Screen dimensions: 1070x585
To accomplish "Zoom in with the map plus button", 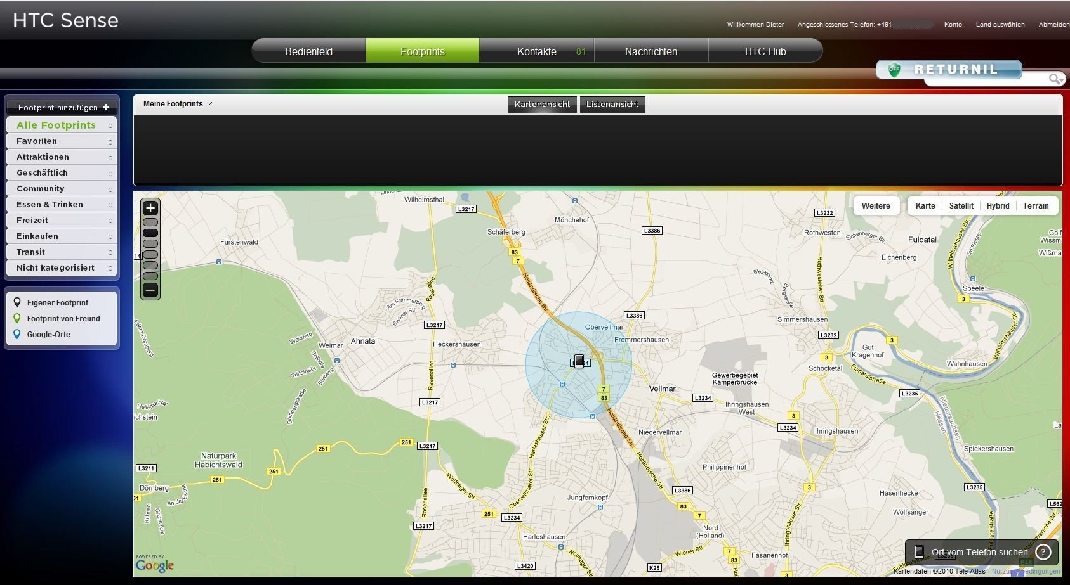I will (150, 208).
